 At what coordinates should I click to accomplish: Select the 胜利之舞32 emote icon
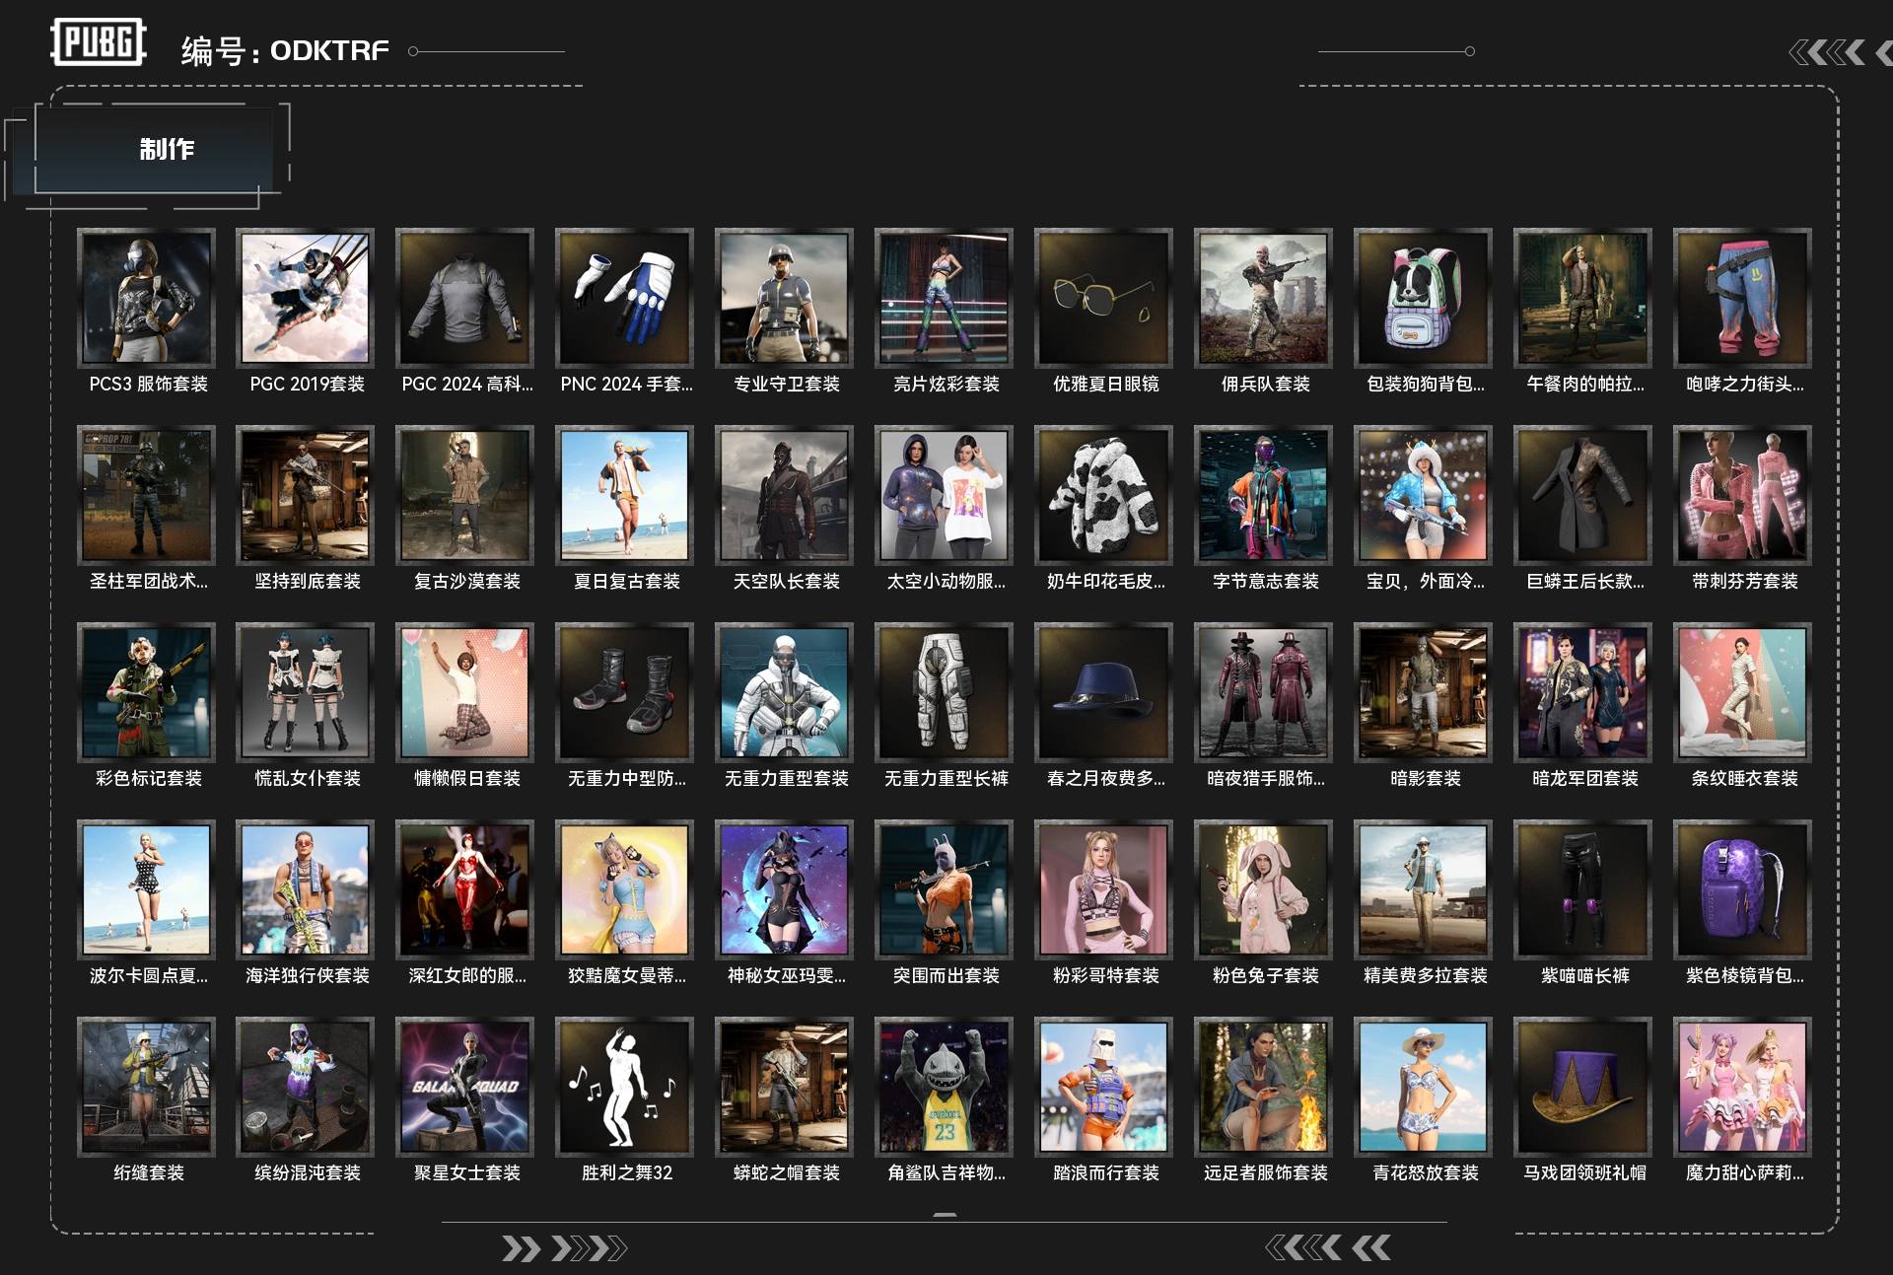pyautogui.click(x=625, y=1087)
